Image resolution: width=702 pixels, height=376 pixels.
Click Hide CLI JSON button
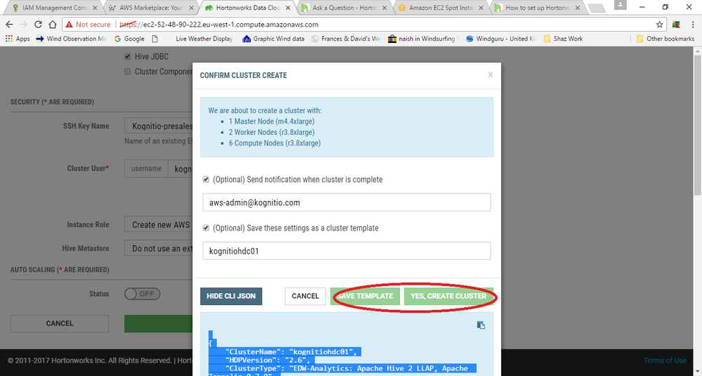231,297
